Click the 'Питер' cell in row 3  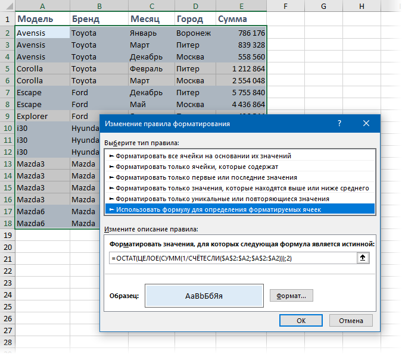[x=195, y=45]
